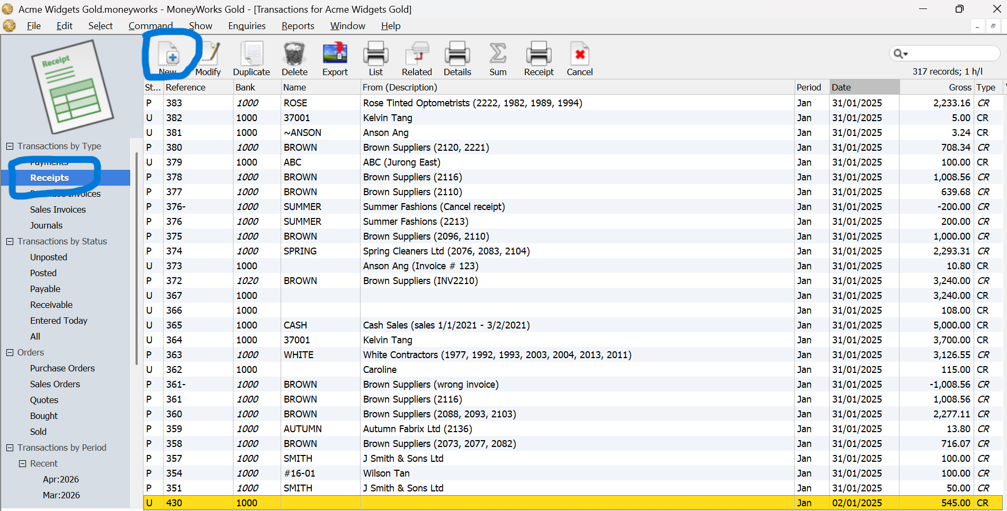Print Receipt using the toolbar icon
This screenshot has width=1007, height=511.
tap(539, 58)
